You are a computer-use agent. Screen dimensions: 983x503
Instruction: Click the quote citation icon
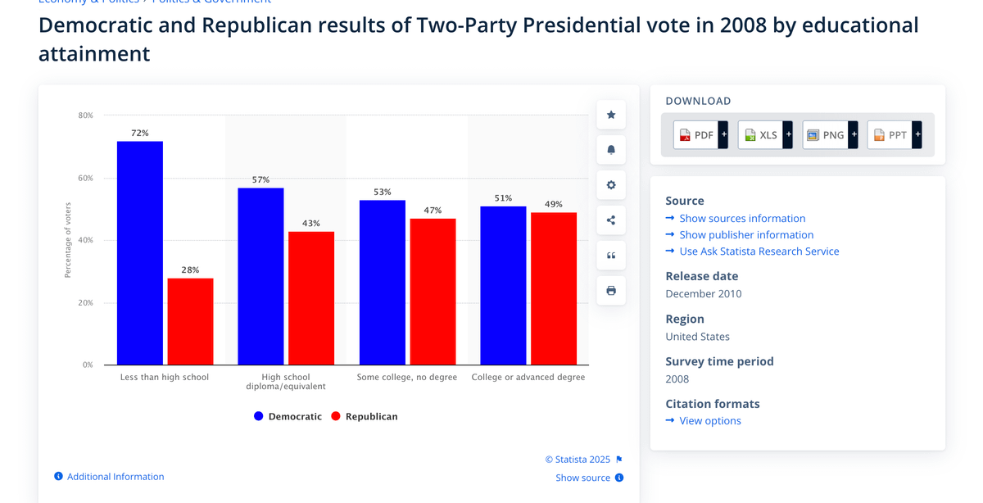coord(611,256)
